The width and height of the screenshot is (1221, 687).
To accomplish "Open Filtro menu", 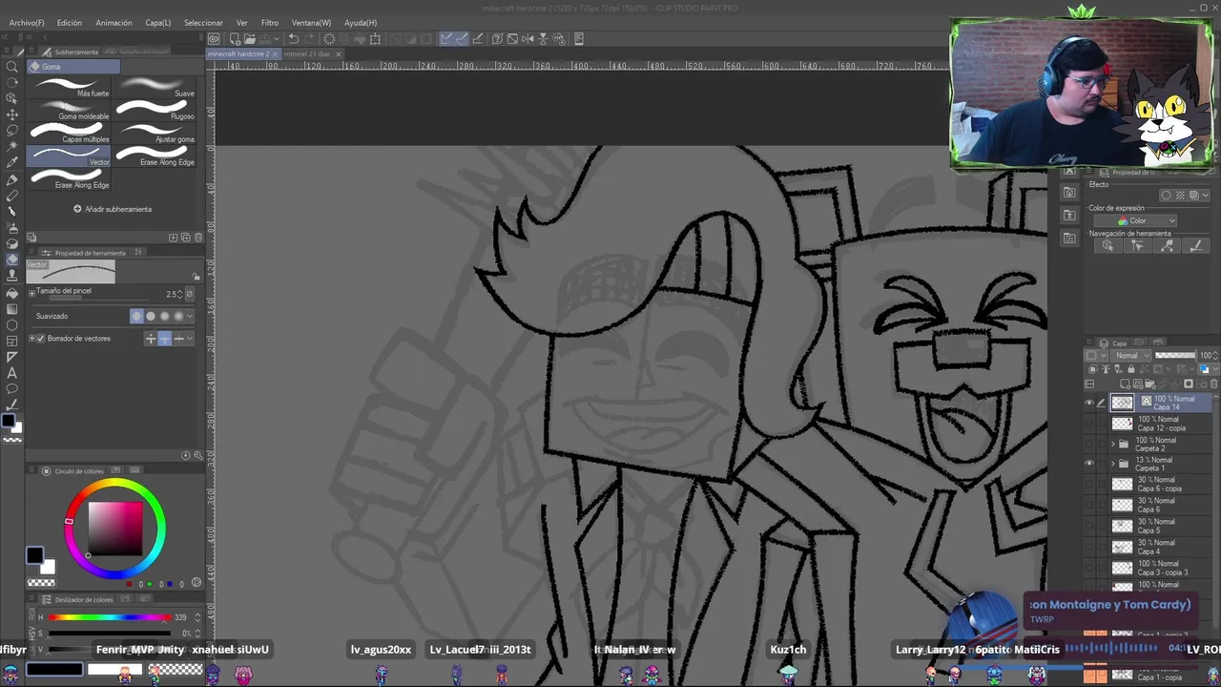I will pyautogui.click(x=270, y=23).
